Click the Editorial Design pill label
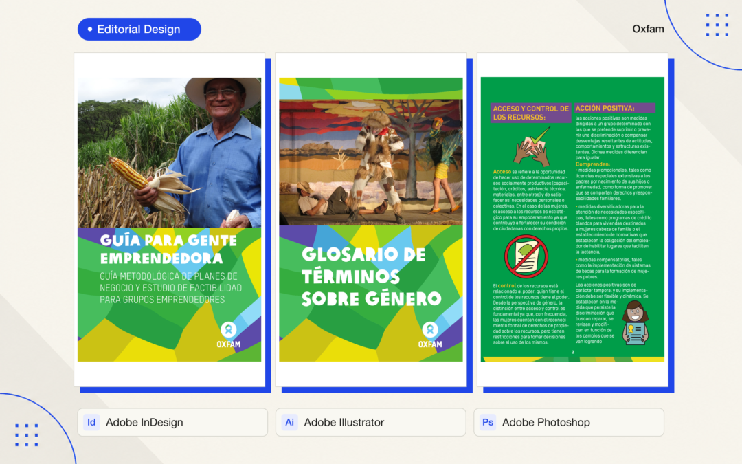This screenshot has height=464, width=742. (x=139, y=30)
